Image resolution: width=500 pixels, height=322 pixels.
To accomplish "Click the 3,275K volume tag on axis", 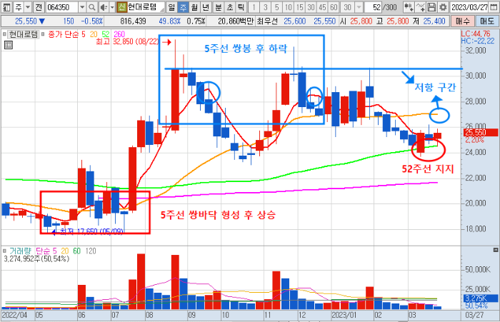I will pyautogui.click(x=479, y=298).
